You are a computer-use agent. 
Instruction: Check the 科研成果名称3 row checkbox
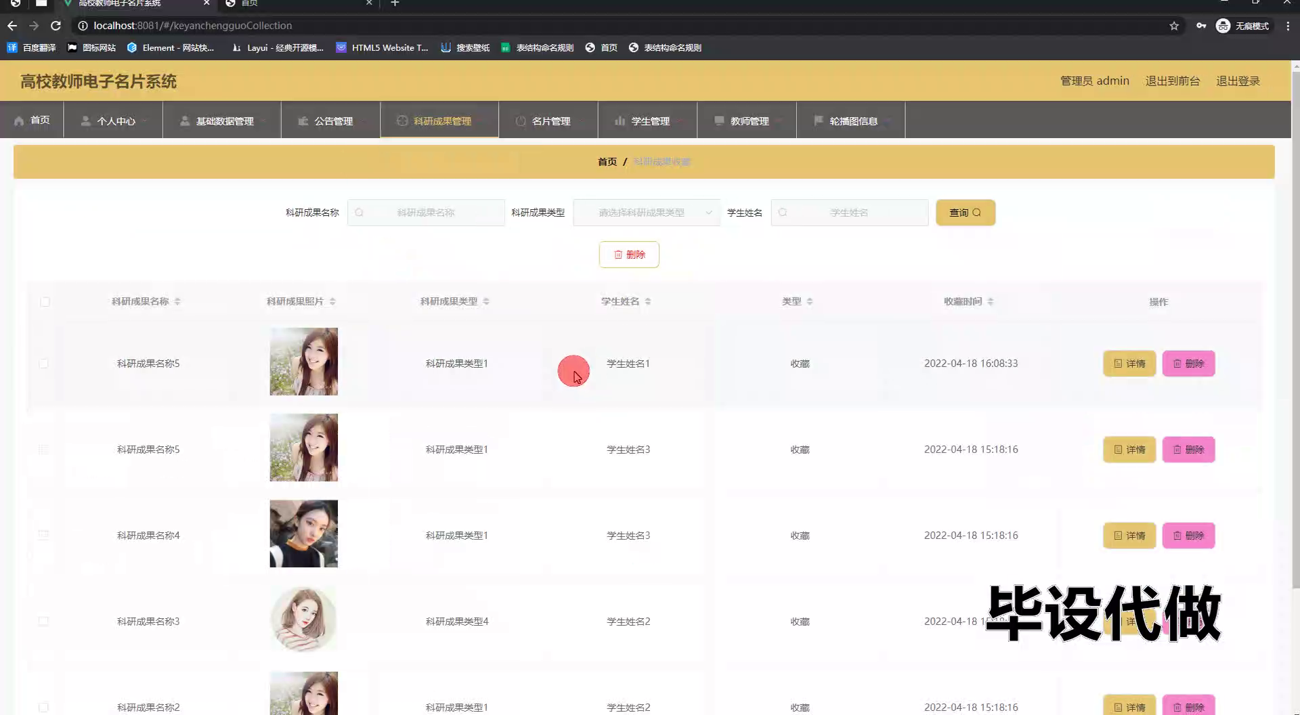[x=43, y=622]
